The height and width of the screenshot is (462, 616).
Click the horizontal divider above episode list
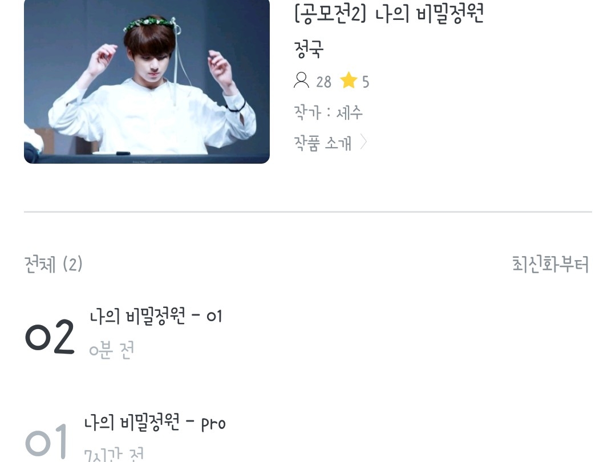point(308,212)
